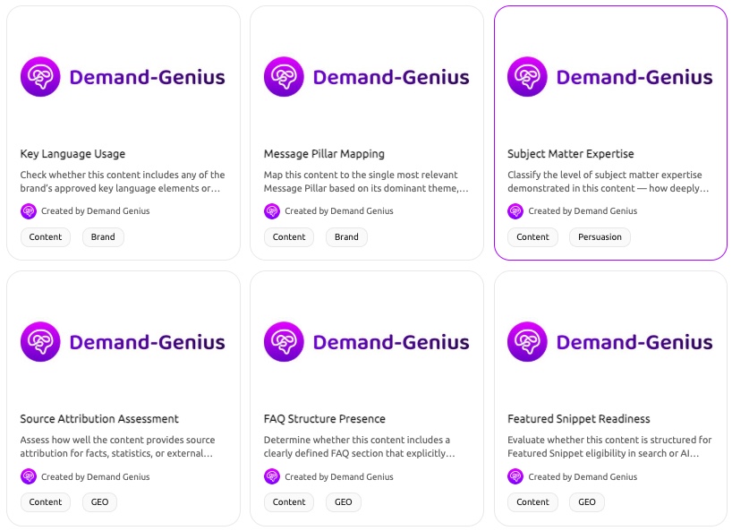Viewport: 732px width, 531px height.
Task: Click the Content tag on Message Pillar Mapping card
Action: coord(289,237)
